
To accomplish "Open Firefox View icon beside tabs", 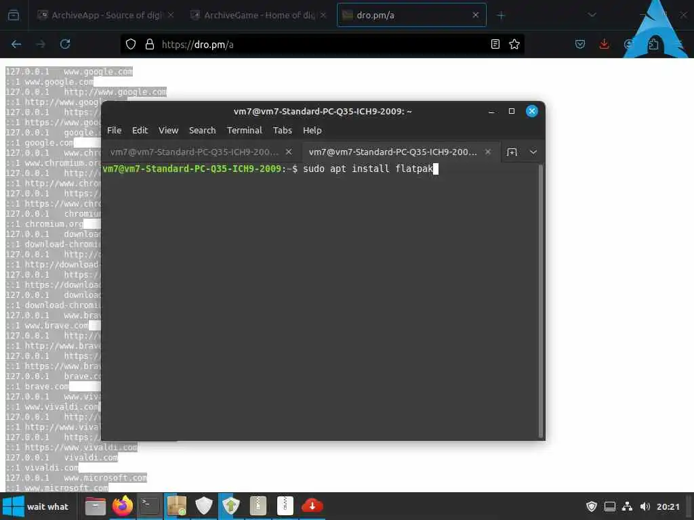I will (x=14, y=16).
